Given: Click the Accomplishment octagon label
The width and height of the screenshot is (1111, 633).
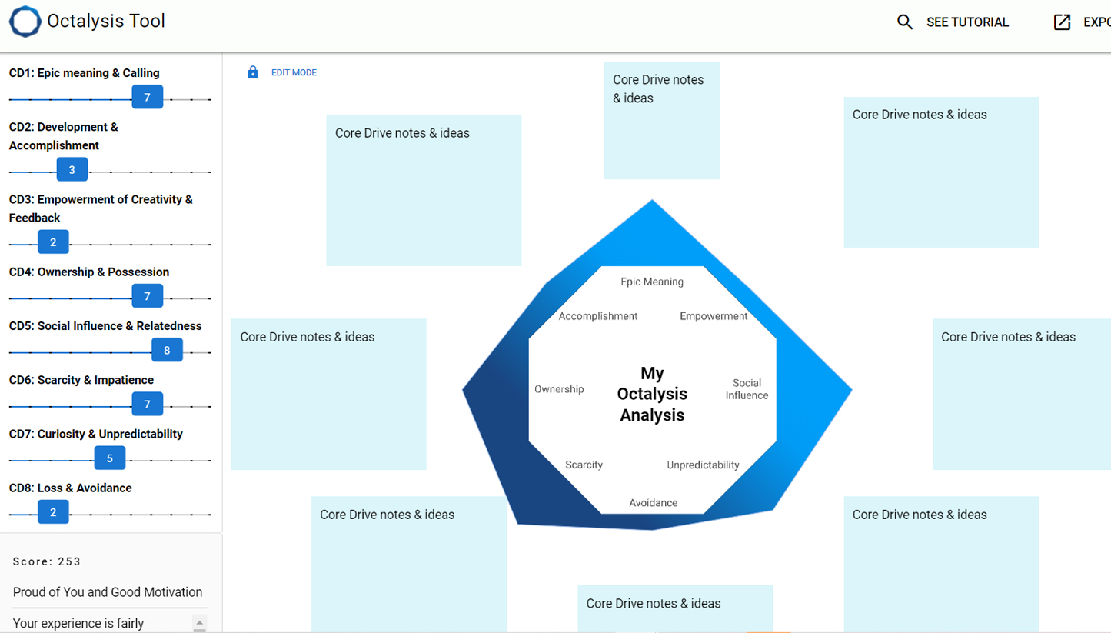Looking at the screenshot, I should point(598,316).
